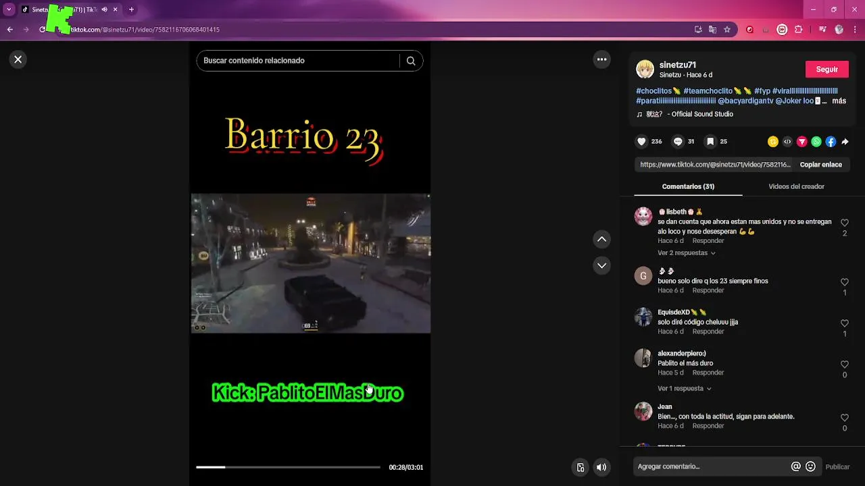The height and width of the screenshot is (486, 865).
Task: Like EquisdeXD's comment
Action: pos(845,323)
